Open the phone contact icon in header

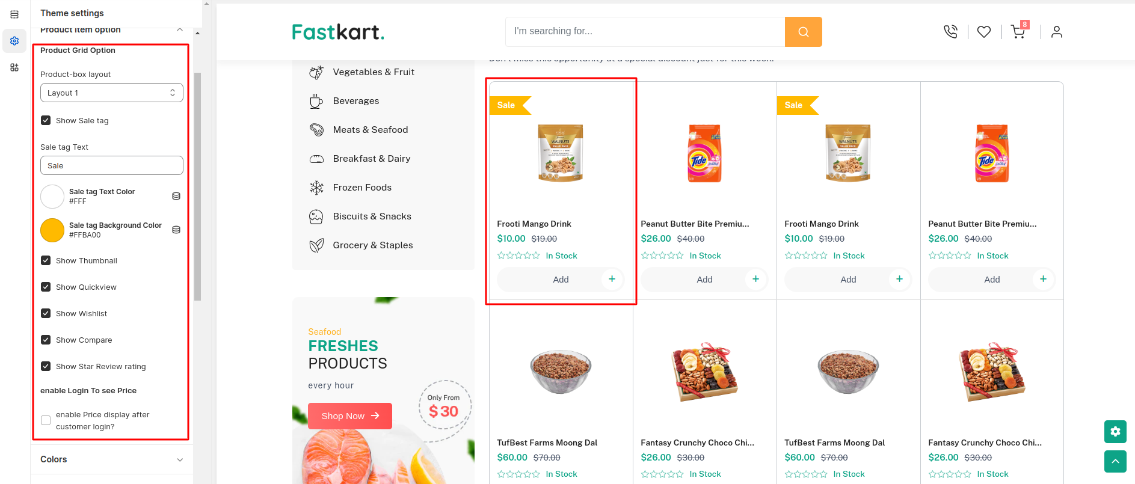(x=950, y=32)
